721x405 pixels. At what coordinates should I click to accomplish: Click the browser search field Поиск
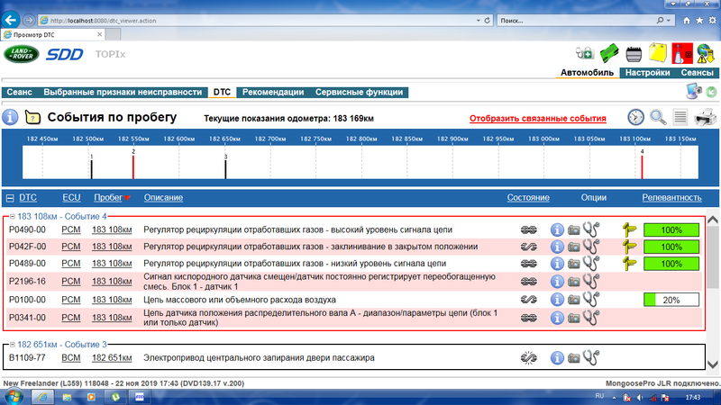click(x=577, y=20)
